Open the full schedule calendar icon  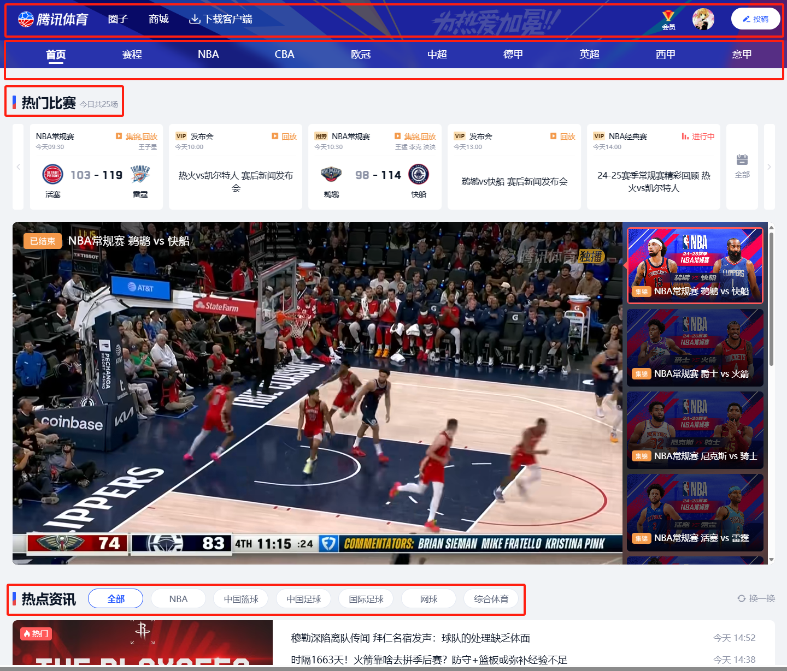coord(742,161)
